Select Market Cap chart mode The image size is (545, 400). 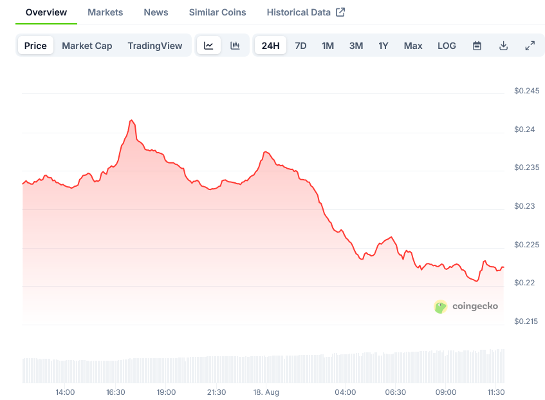pyautogui.click(x=87, y=46)
